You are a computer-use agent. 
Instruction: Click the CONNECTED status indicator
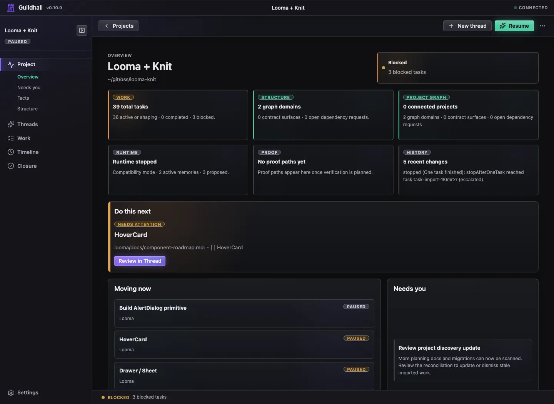531,8
